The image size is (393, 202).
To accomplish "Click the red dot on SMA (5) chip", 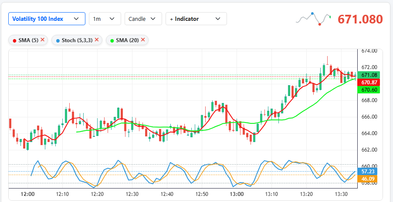I will pyautogui.click(x=15, y=40).
